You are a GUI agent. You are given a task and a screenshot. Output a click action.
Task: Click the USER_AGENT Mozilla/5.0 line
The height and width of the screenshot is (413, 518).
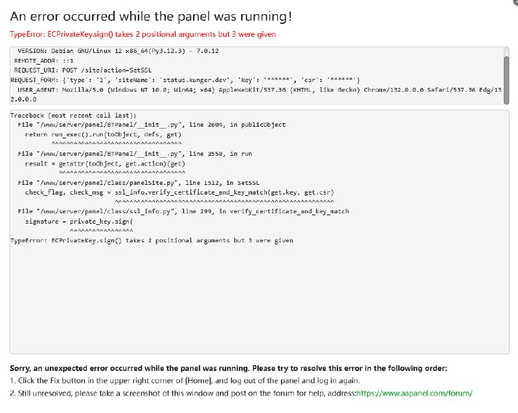256,90
